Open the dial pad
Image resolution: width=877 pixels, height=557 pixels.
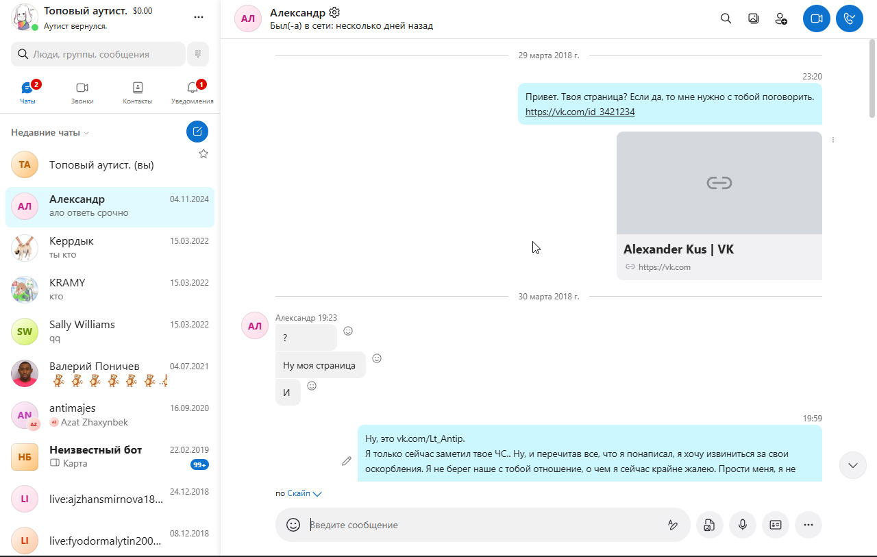coord(197,54)
